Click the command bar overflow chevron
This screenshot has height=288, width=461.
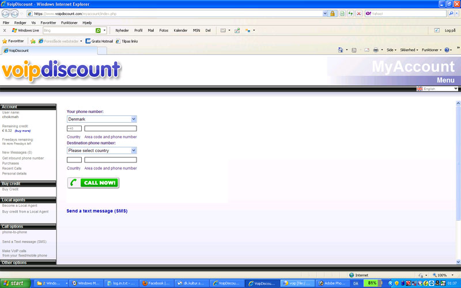458,48
